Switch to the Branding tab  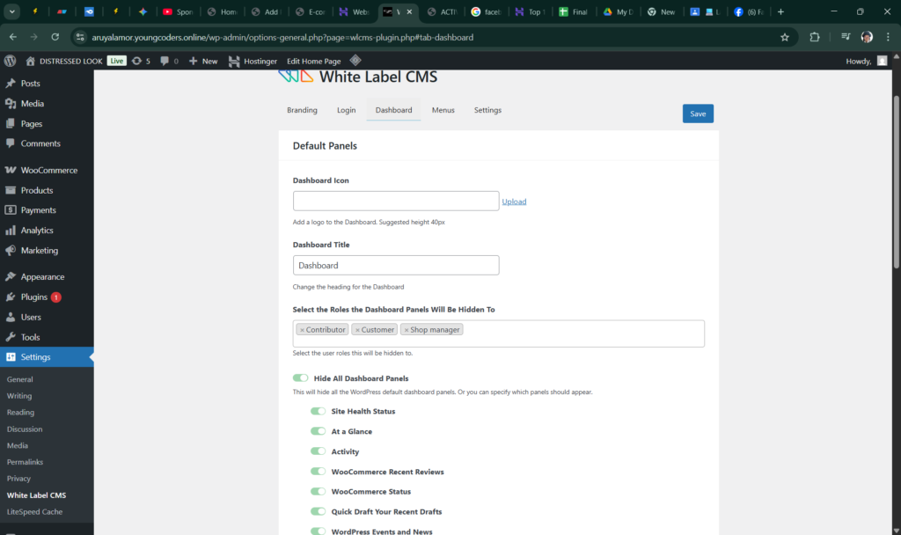coord(302,110)
